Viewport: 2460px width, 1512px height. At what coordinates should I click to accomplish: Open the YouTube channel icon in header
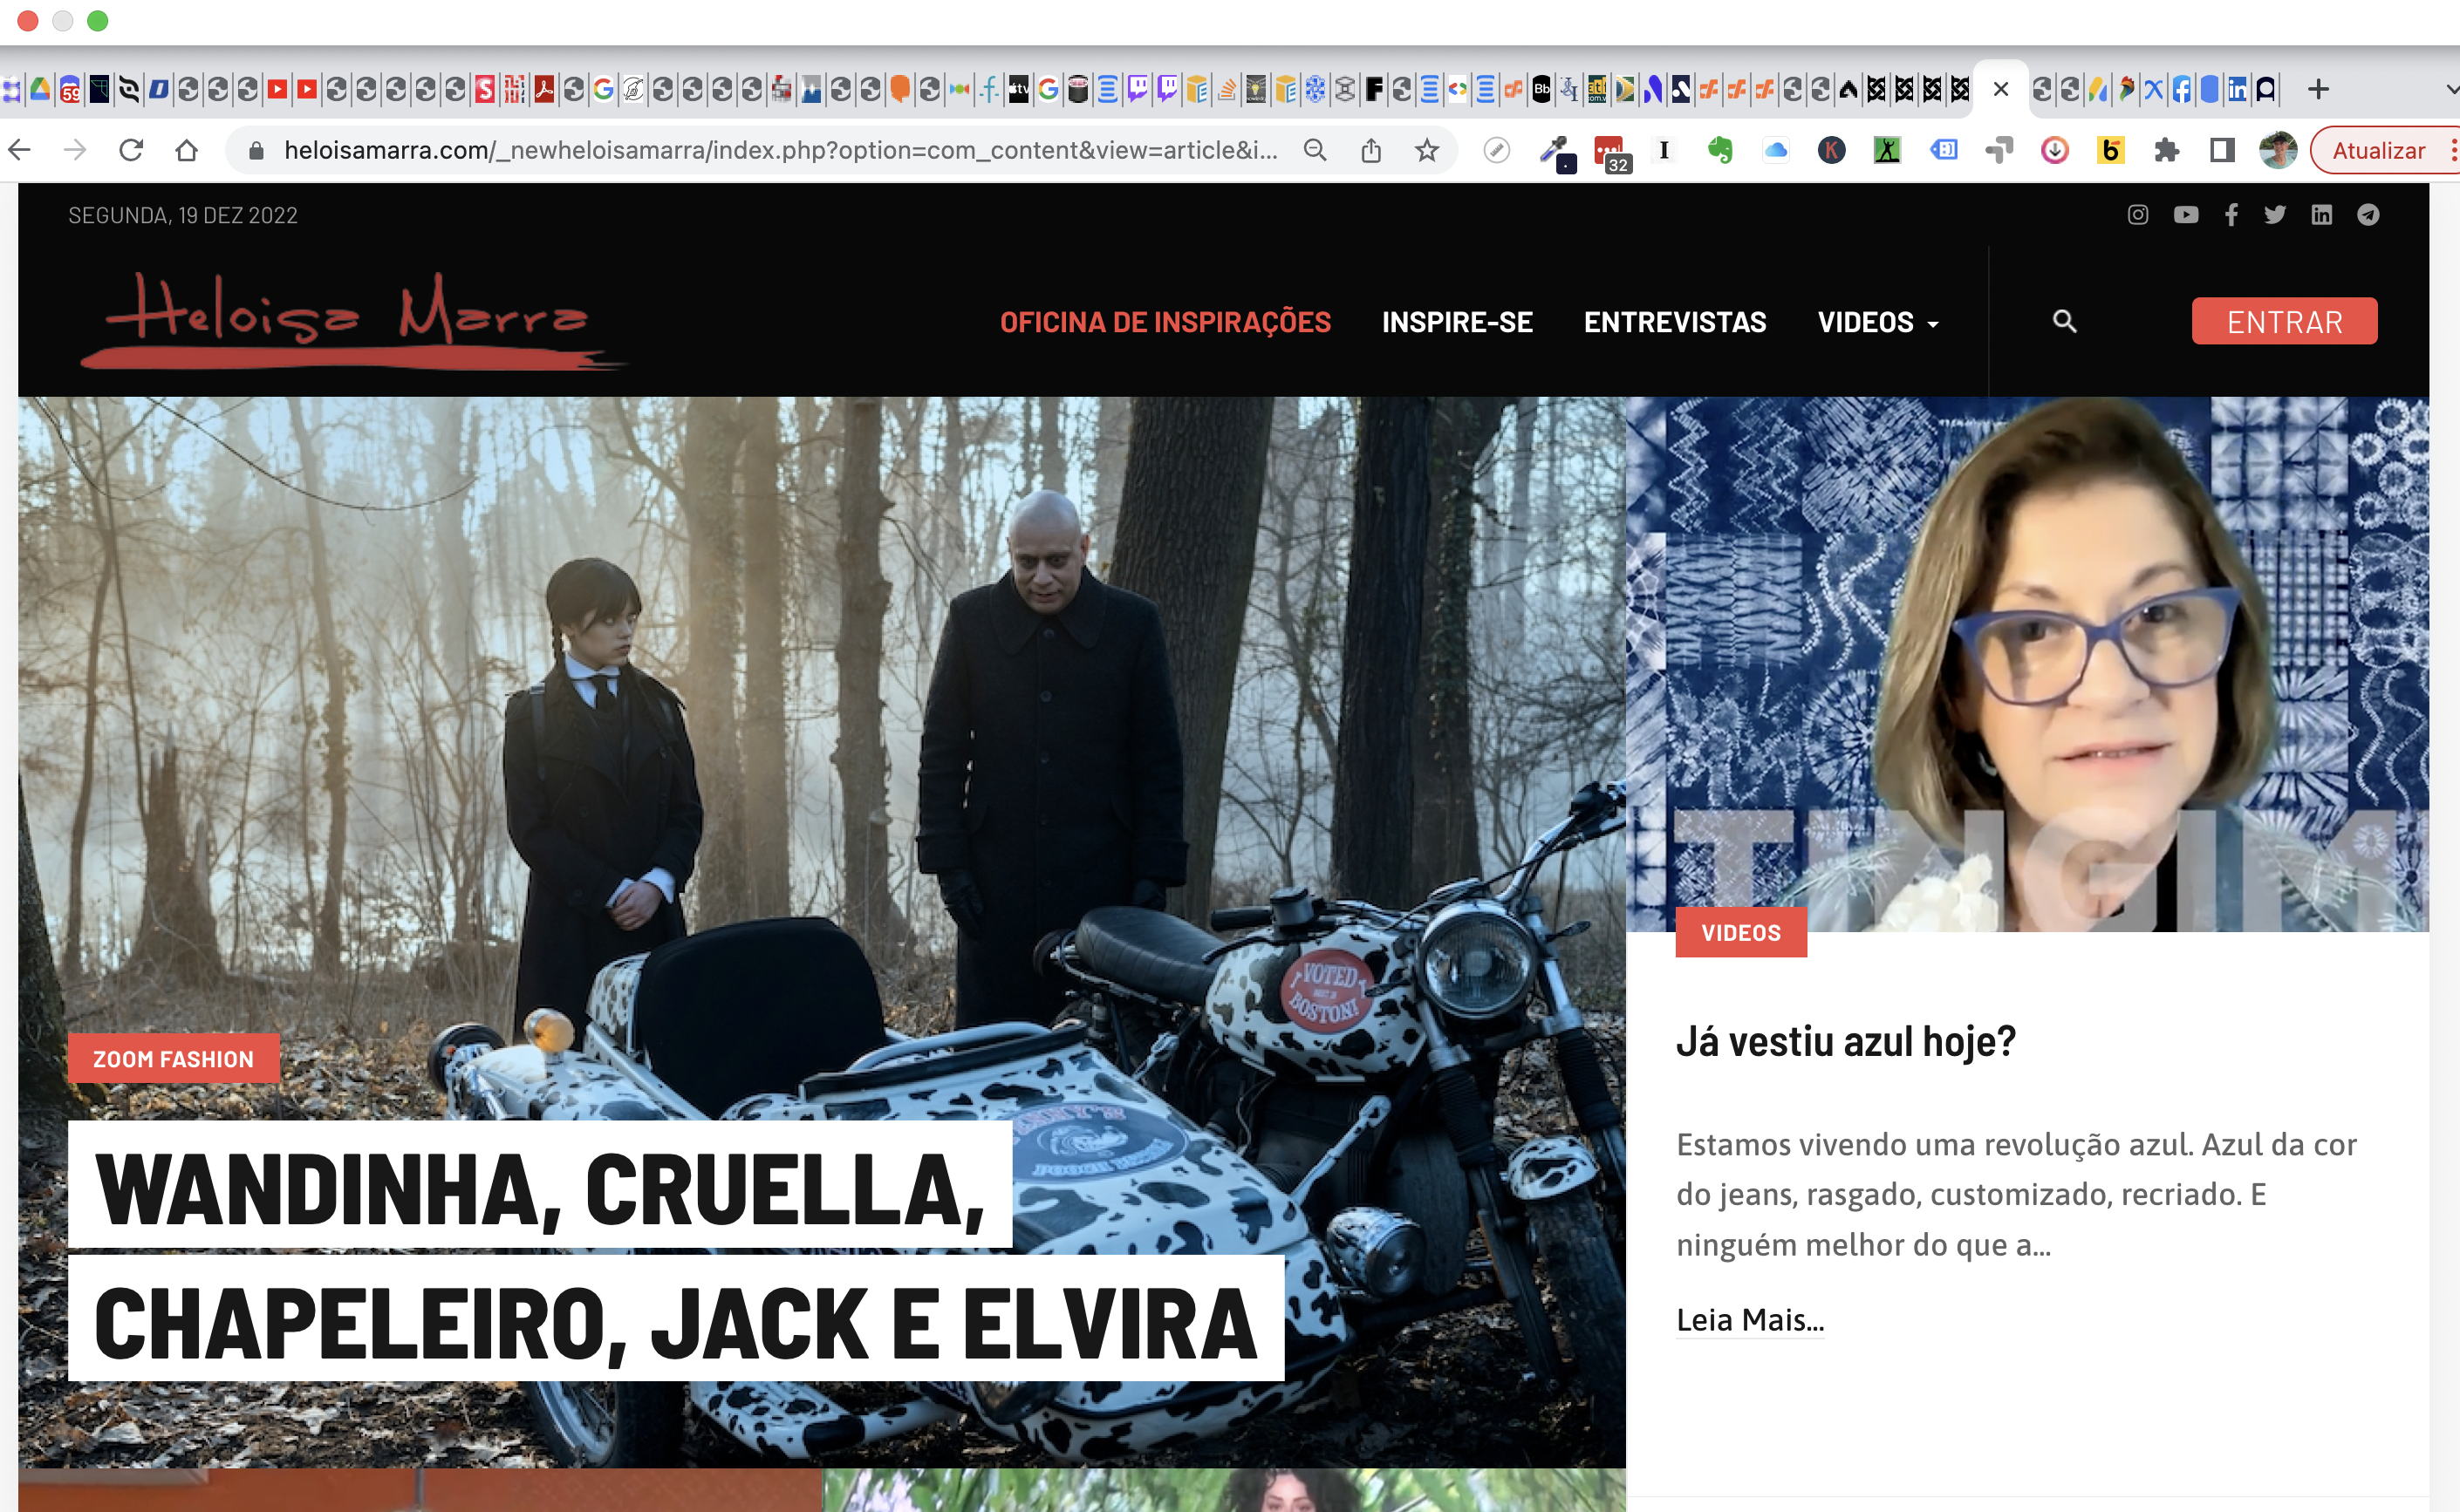2185,215
